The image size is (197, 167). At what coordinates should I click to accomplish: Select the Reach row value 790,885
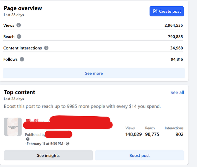pyautogui.click(x=175, y=37)
